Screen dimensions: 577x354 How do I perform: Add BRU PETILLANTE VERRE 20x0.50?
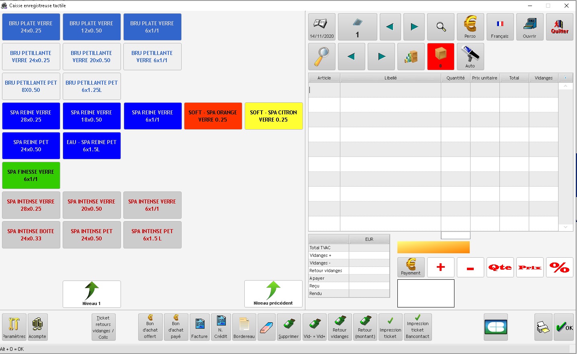[92, 57]
